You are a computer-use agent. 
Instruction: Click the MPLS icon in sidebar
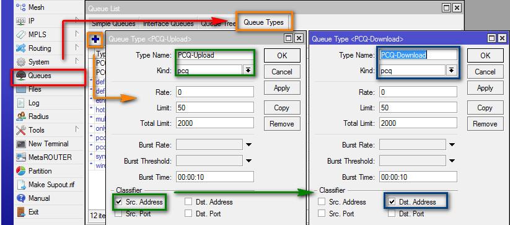click(21, 35)
